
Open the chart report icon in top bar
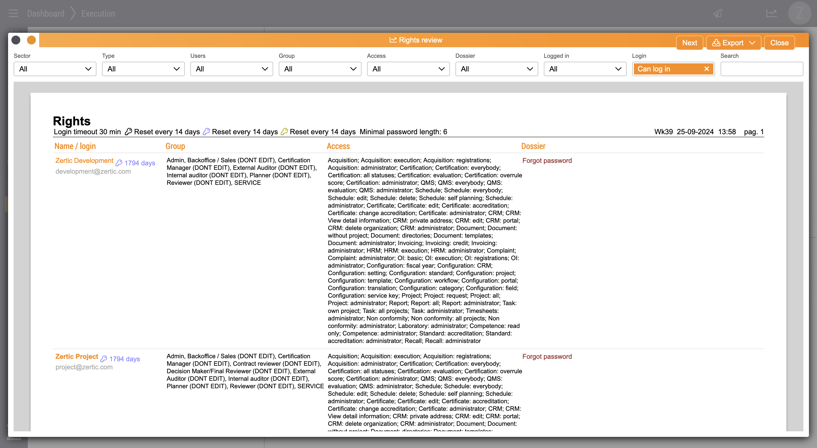[771, 13]
